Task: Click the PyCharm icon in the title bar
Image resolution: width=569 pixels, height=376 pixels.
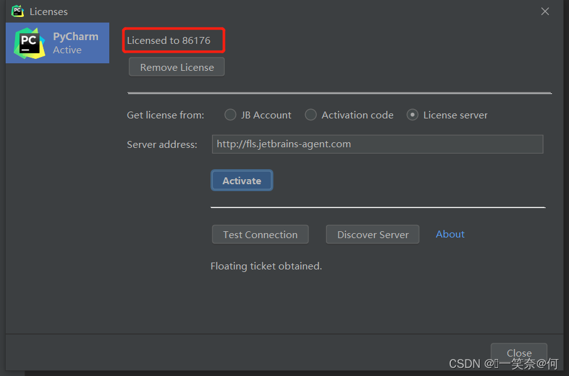Action: [18, 11]
